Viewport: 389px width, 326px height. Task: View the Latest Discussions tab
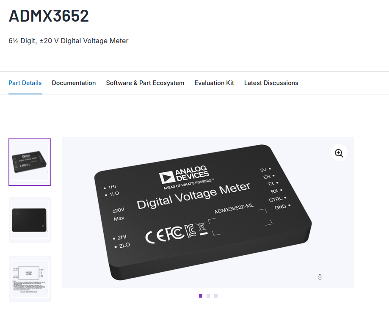(x=271, y=83)
